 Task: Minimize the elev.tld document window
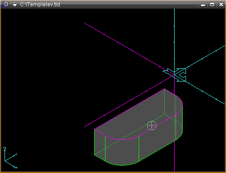point(203,5)
